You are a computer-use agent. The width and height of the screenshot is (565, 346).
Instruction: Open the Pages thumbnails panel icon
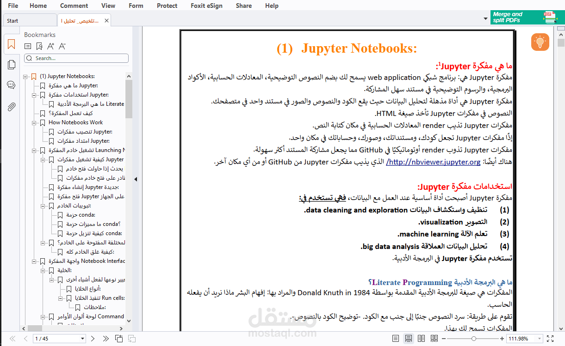tap(11, 65)
